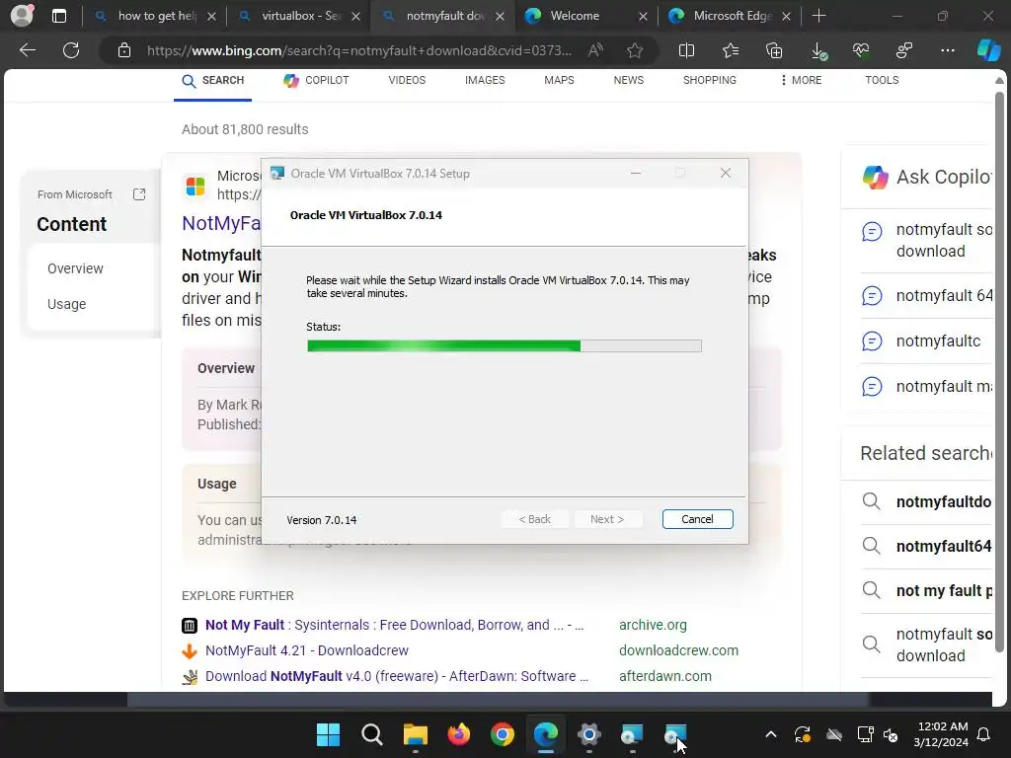Open the Windows Start menu
This screenshot has width=1011, height=758.
click(x=328, y=734)
